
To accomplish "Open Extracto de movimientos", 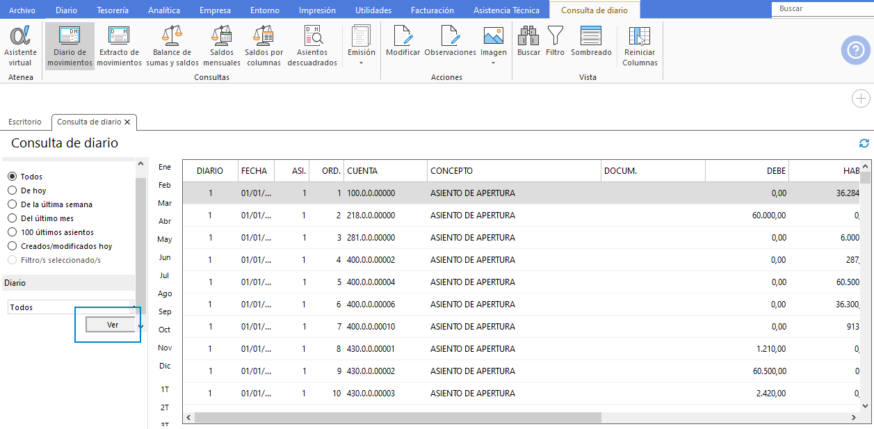I will tap(119, 47).
